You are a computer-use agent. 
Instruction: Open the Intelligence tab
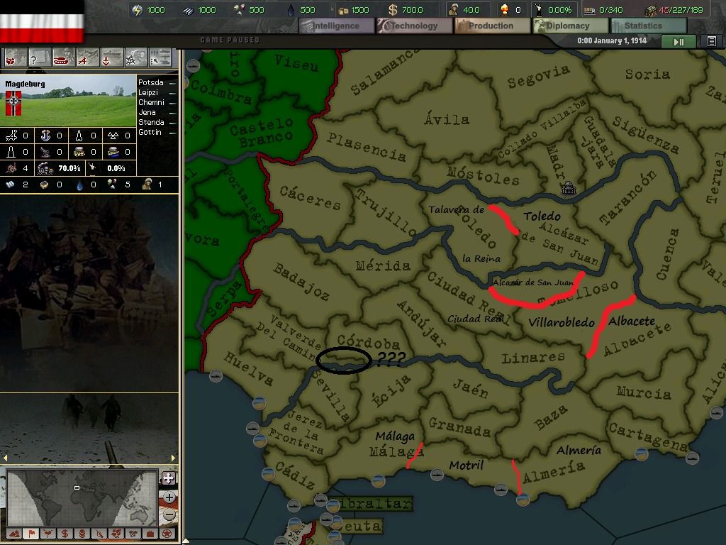click(337, 26)
